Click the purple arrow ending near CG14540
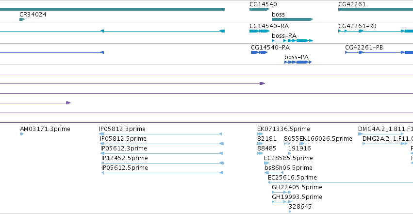This screenshot has height=214, width=413. coord(132,83)
